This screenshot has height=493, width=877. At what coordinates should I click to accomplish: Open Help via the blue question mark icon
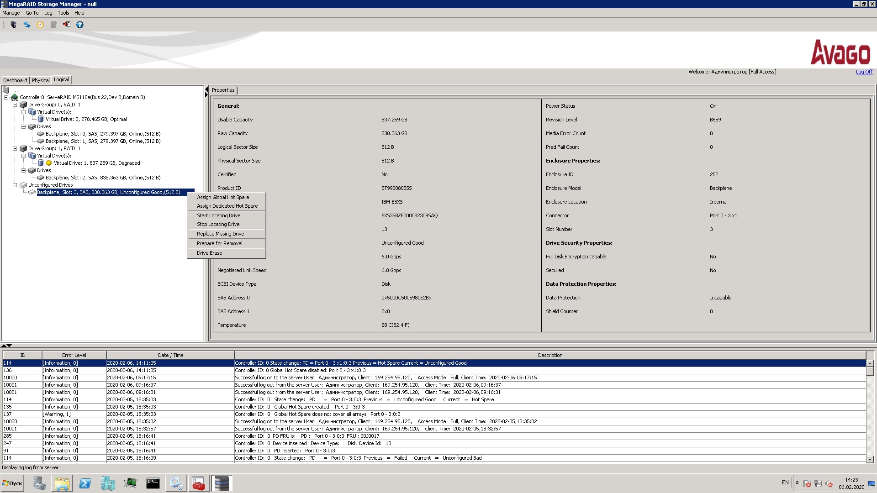[x=80, y=25]
